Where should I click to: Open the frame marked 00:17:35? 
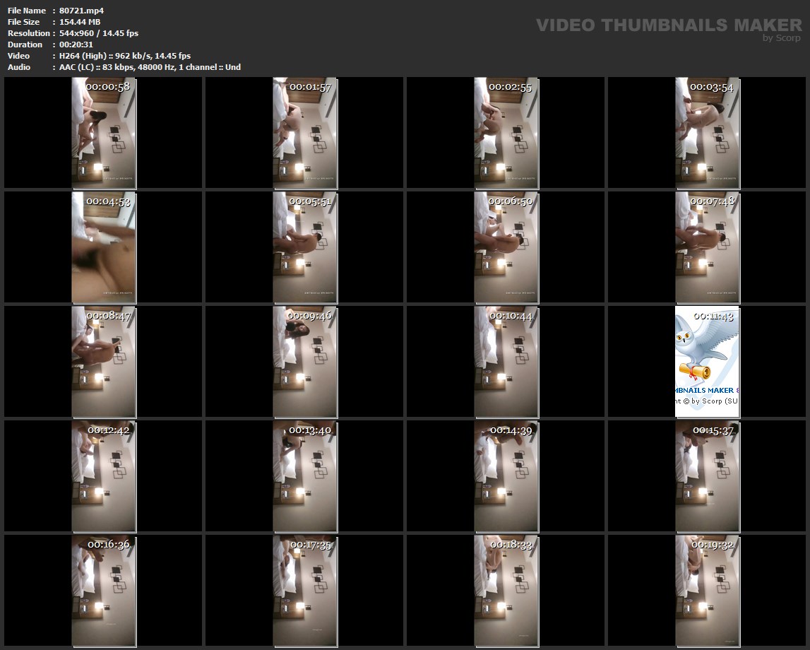click(305, 591)
